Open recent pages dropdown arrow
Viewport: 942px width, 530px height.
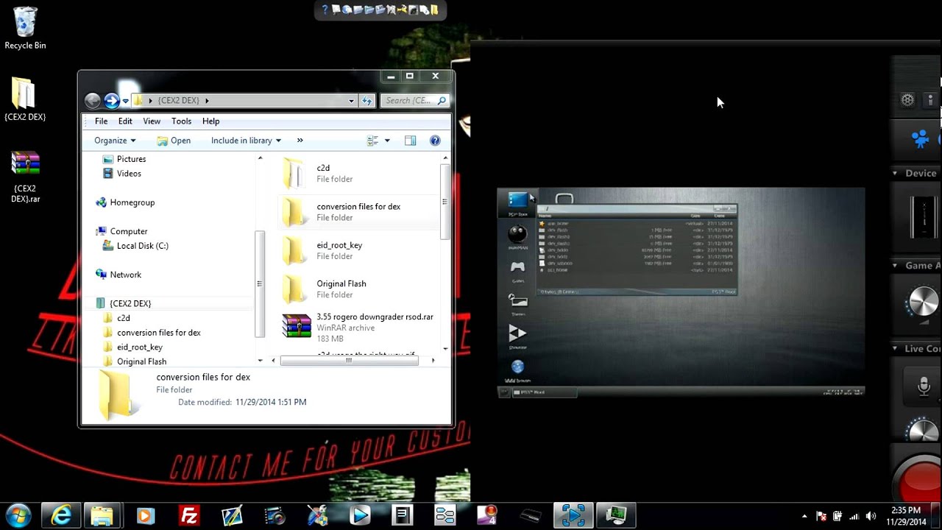tap(126, 101)
